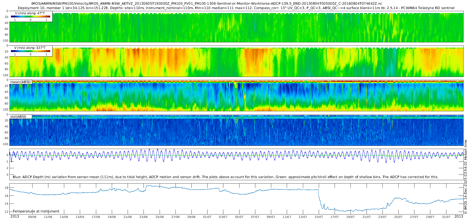
Task: Click the 18 tick on temperature axis
Action: (7, 188)
